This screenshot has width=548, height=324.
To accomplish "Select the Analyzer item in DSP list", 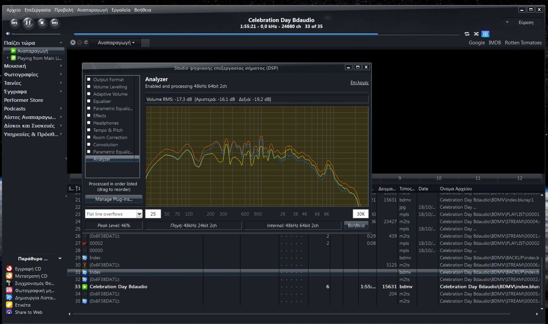I will [112, 159].
